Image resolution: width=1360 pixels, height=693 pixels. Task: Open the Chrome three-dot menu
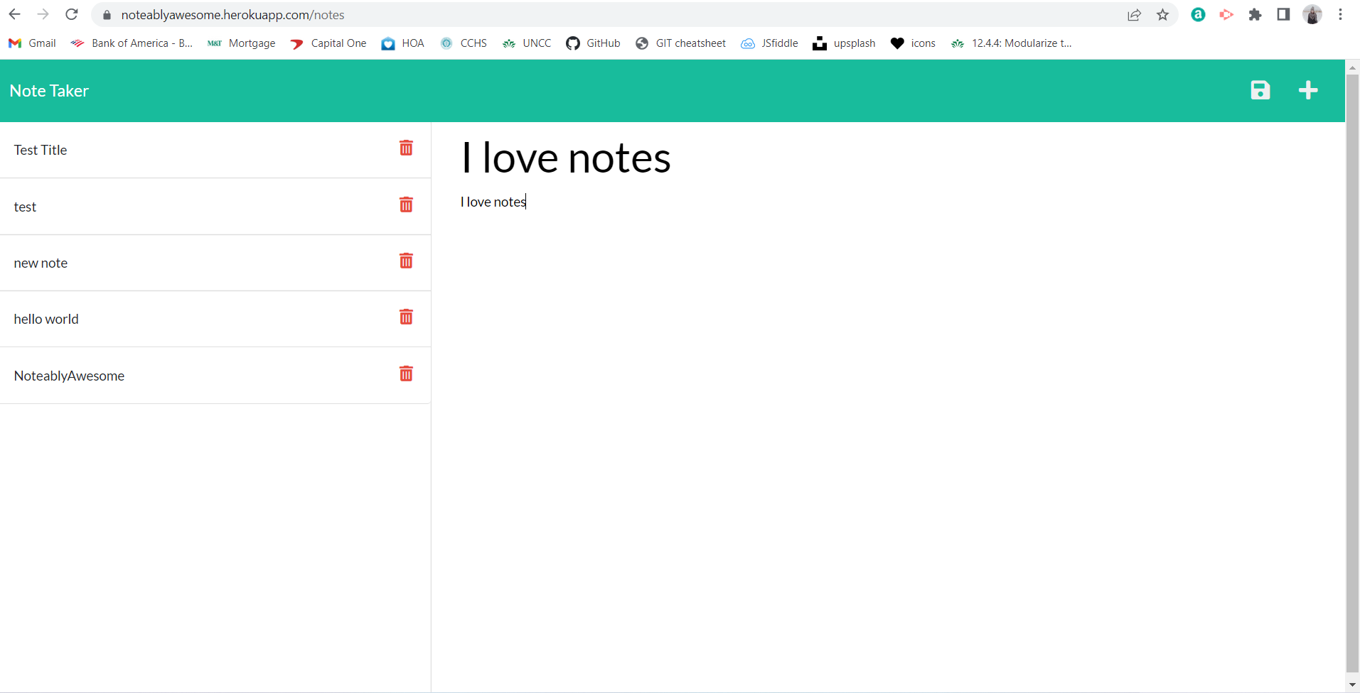(1340, 14)
